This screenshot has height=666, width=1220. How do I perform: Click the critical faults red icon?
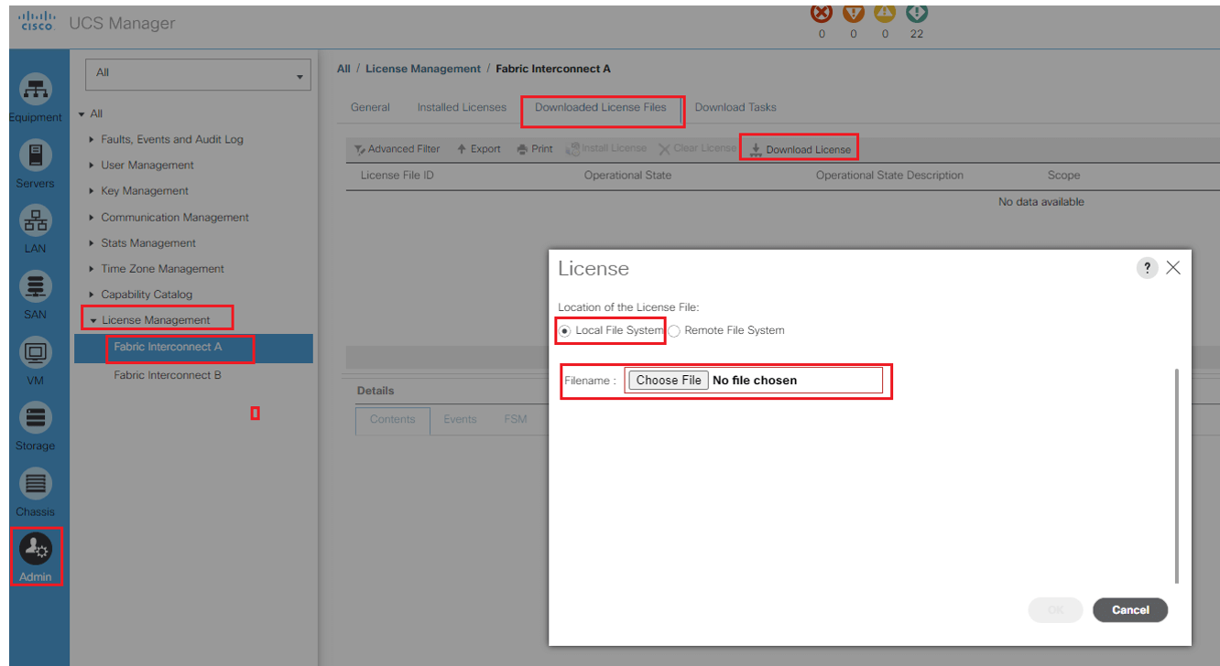click(x=822, y=14)
